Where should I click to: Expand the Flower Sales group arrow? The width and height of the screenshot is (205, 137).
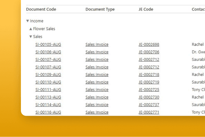[31, 29]
